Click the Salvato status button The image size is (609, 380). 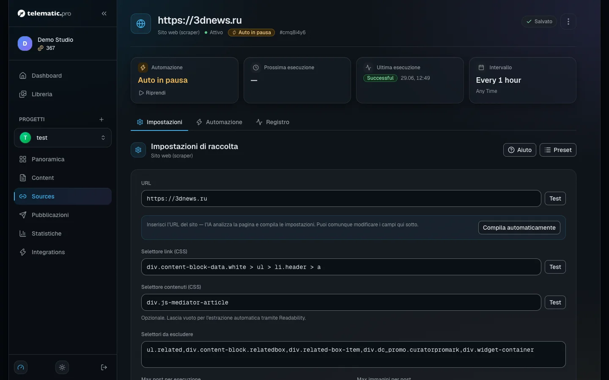(x=539, y=22)
